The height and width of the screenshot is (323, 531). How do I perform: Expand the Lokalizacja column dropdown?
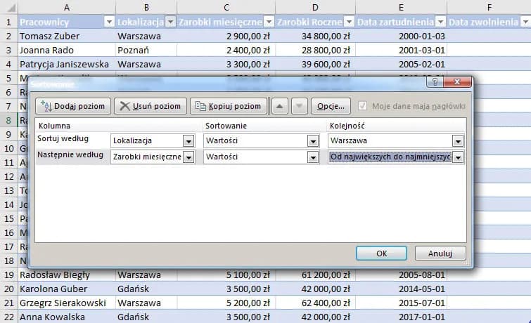(188, 140)
